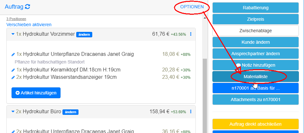The image size is (304, 133).
Task: Click the speech bubble icon on Notiz hinzufügen
Action: tap(238, 65)
